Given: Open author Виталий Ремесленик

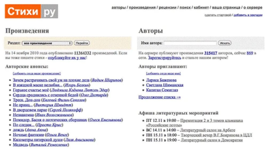Looking at the screenshot, I should click(x=49, y=145).
